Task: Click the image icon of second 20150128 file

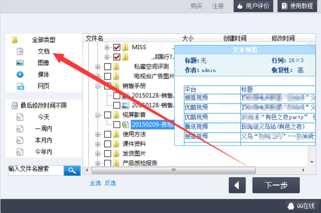Action: (x=125, y=105)
